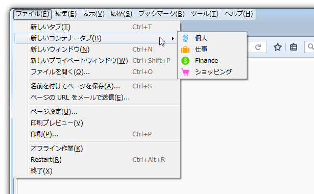314x194 pixels.
Task: Select 終了(X) to quit
Action: (x=96, y=171)
